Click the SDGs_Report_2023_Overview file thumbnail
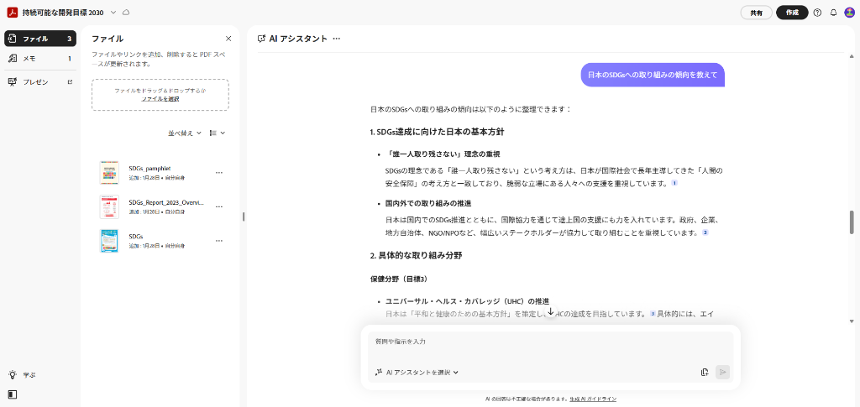860x407 pixels. pos(109,207)
